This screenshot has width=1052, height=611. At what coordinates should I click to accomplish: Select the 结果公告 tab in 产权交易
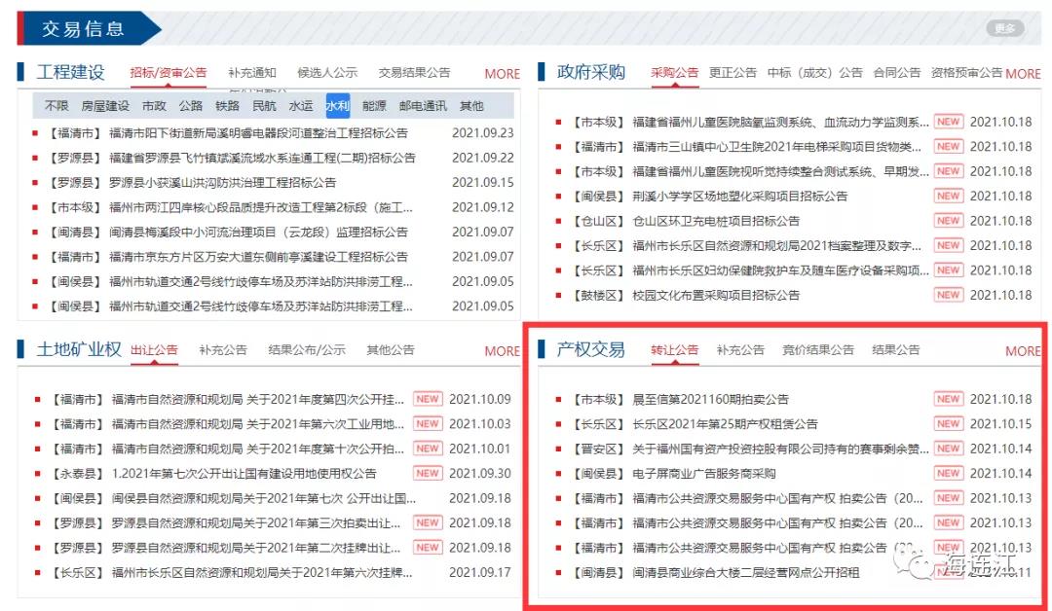click(x=896, y=349)
